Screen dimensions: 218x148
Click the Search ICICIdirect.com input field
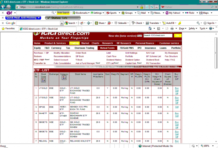pos(158,35)
